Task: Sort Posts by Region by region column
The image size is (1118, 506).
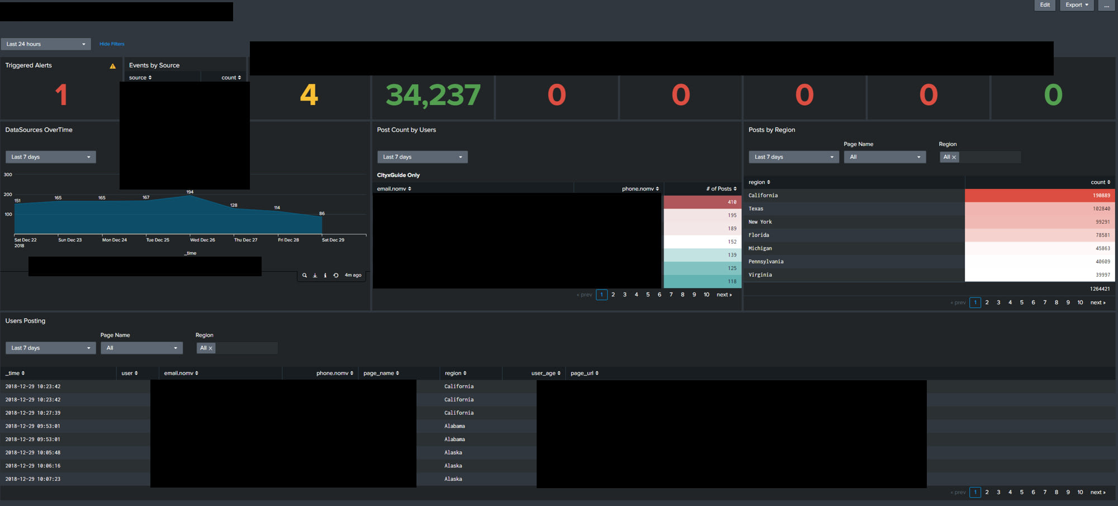Action: (759, 182)
